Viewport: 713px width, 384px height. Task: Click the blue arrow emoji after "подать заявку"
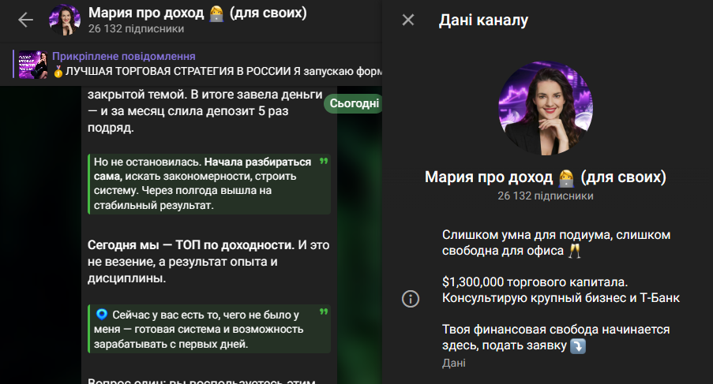pyautogui.click(x=578, y=346)
